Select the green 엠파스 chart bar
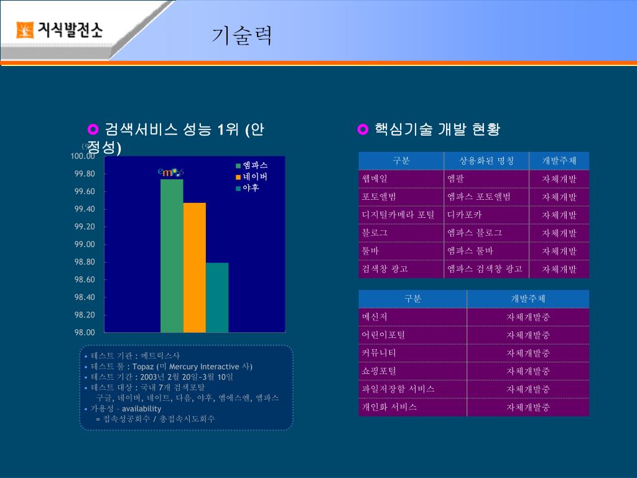The width and height of the screenshot is (637, 478). pos(172,256)
